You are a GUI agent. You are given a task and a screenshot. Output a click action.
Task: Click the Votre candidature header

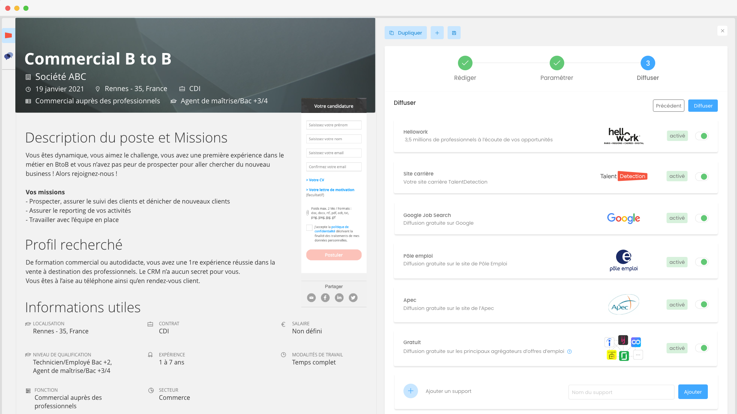(x=334, y=106)
